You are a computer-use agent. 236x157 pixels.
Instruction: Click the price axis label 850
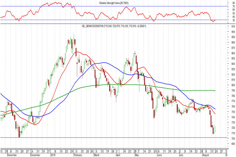click(x=233, y=59)
